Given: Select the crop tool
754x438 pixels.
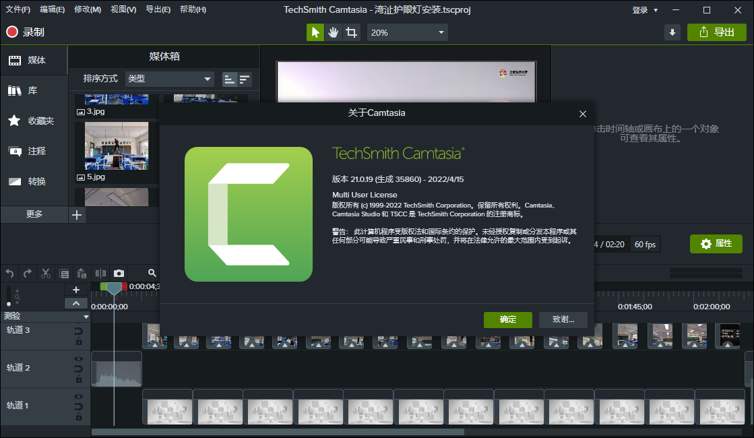Looking at the screenshot, I should (x=352, y=32).
